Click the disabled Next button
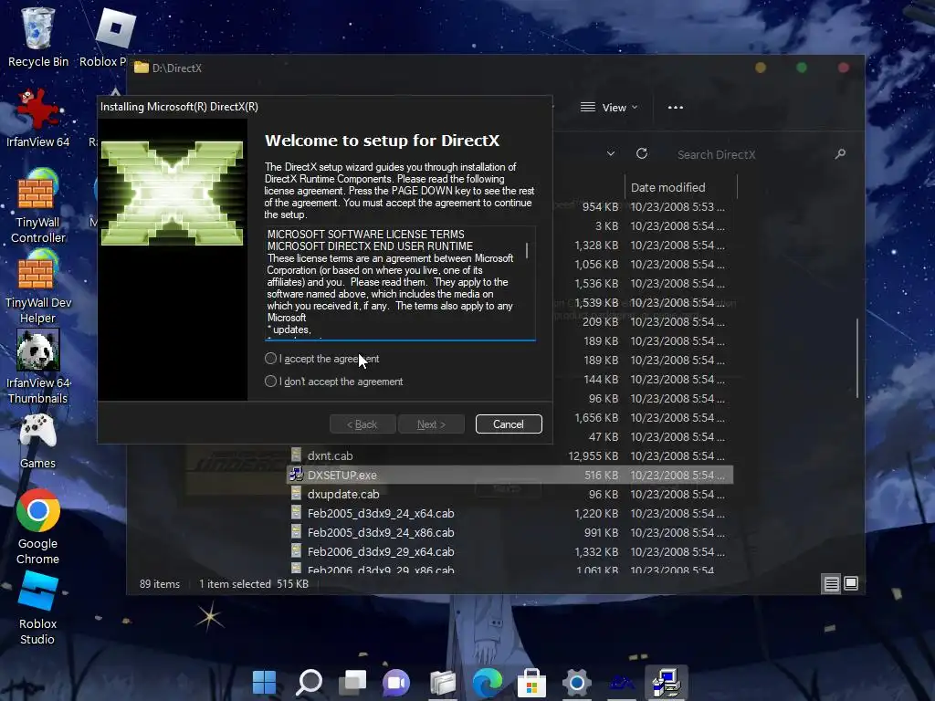 (431, 424)
